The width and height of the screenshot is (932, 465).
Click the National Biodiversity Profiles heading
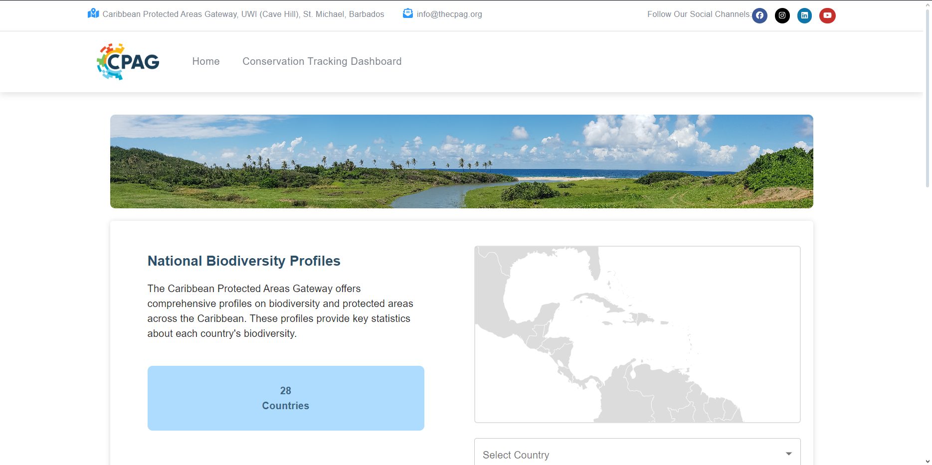pyautogui.click(x=244, y=261)
